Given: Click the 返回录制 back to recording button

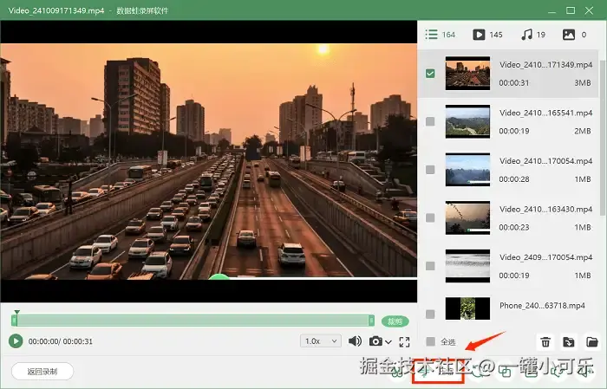Looking at the screenshot, I should tap(42, 372).
